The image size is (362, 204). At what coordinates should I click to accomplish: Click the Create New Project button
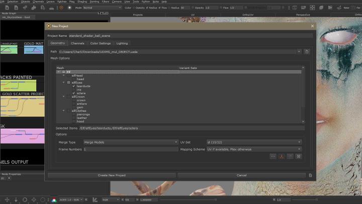(x=111, y=175)
